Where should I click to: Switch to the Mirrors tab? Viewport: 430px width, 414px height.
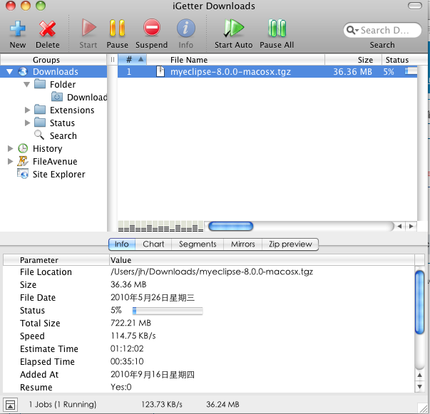(242, 244)
